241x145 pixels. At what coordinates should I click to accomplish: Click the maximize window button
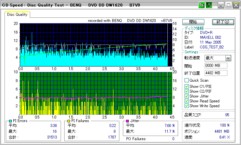(x=228, y=5)
